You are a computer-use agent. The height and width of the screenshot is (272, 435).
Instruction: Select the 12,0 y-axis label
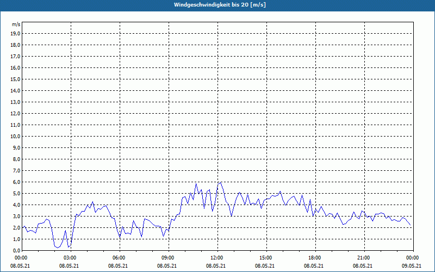coord(15,113)
